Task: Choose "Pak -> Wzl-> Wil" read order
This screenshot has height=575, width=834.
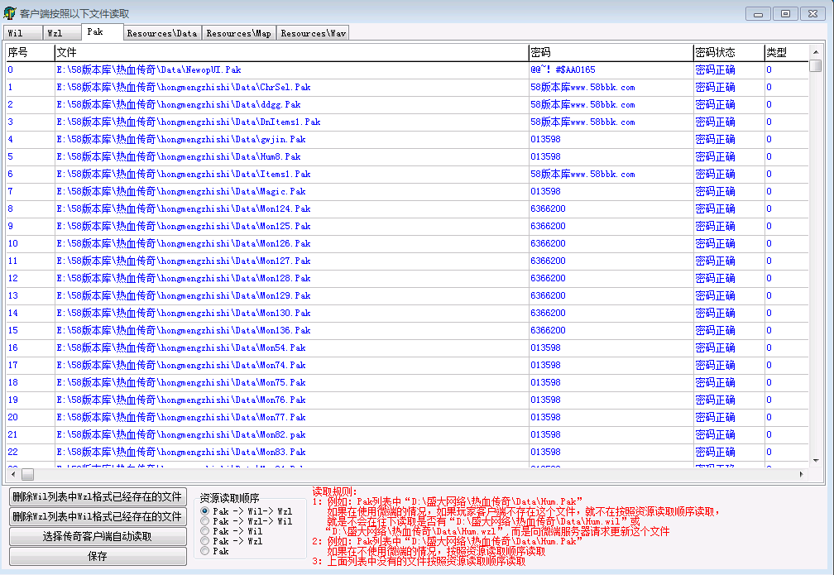Action: (x=204, y=521)
